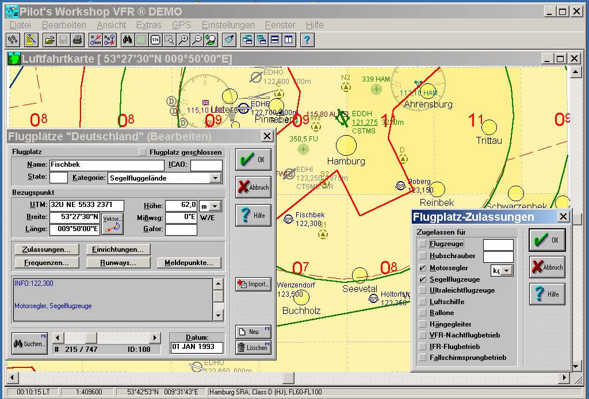Screen dimensions: 589x399
Task: Open the Fenster menu
Action: click(x=280, y=25)
